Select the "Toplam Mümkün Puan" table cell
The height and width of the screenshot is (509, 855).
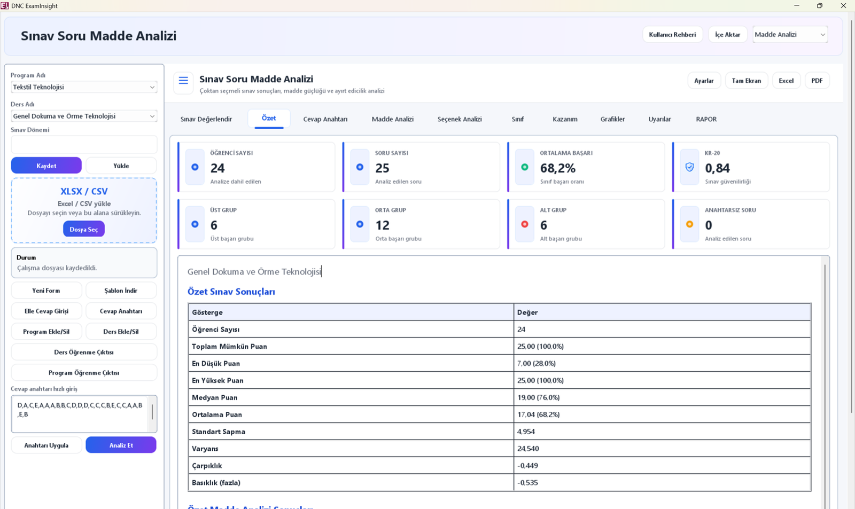[x=351, y=346]
